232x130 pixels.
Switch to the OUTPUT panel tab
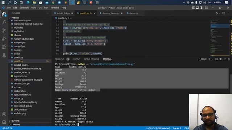(76, 59)
